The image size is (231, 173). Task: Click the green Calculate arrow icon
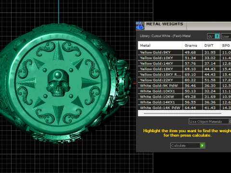[x=202, y=146]
